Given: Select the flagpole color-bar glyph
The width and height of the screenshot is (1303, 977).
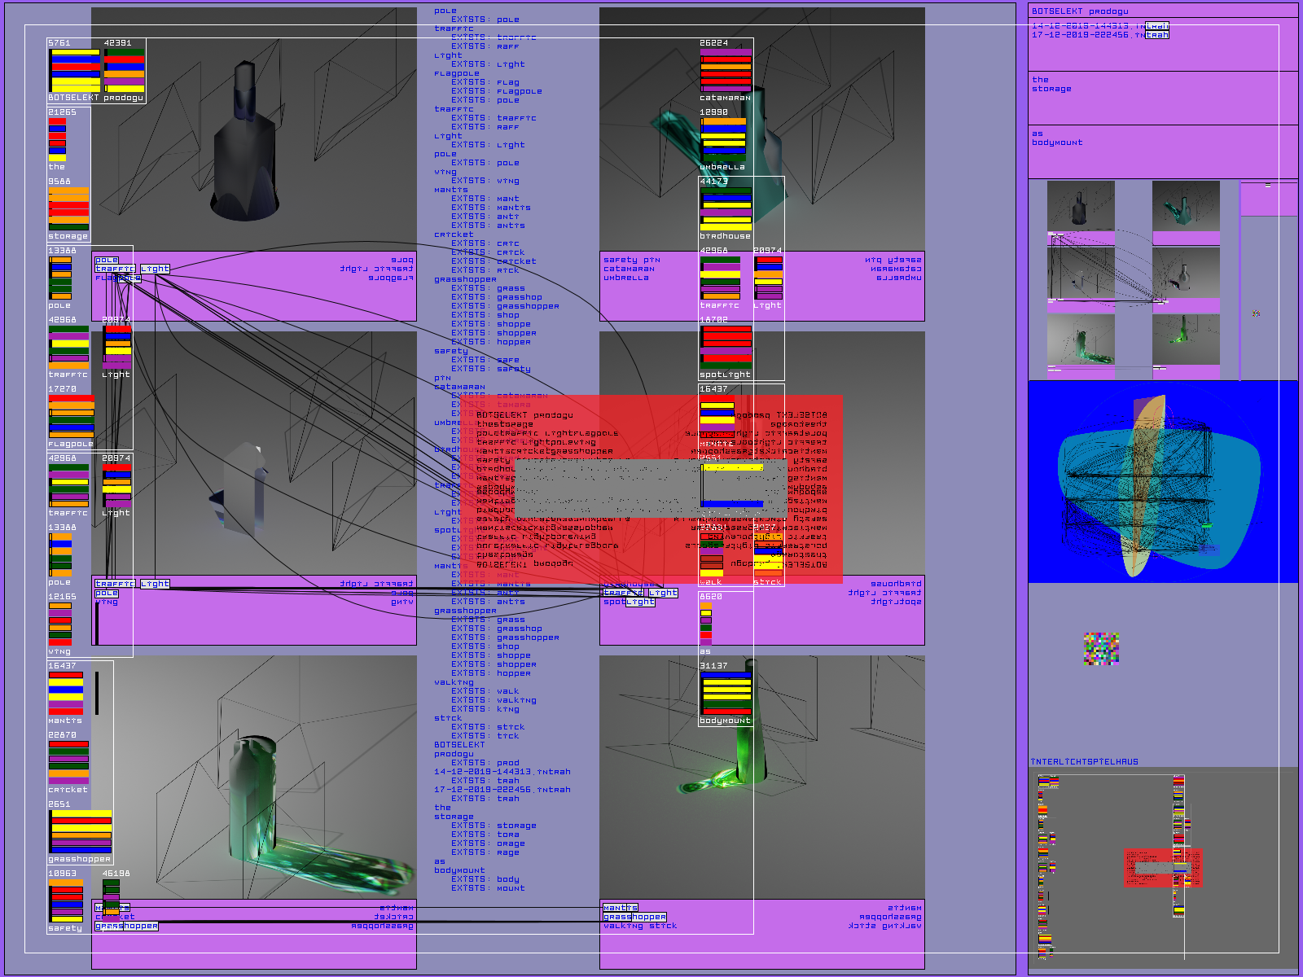Looking at the screenshot, I should pyautogui.click(x=71, y=417).
